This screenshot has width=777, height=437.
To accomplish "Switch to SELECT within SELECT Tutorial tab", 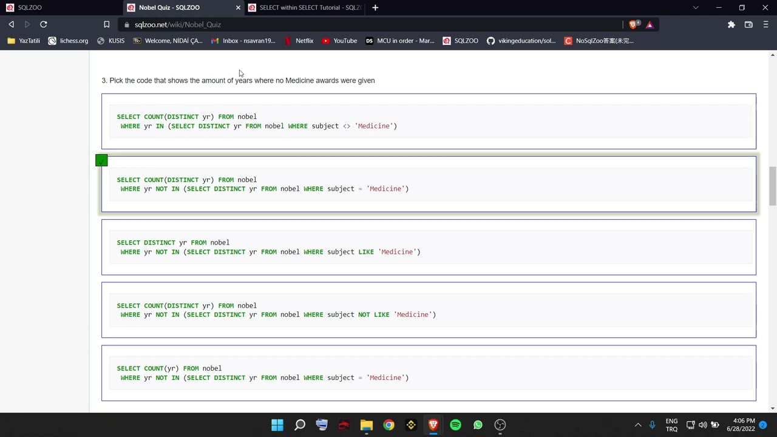I will pyautogui.click(x=305, y=7).
